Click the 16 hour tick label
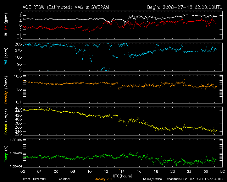The image size is (227, 182). coord(139,172)
